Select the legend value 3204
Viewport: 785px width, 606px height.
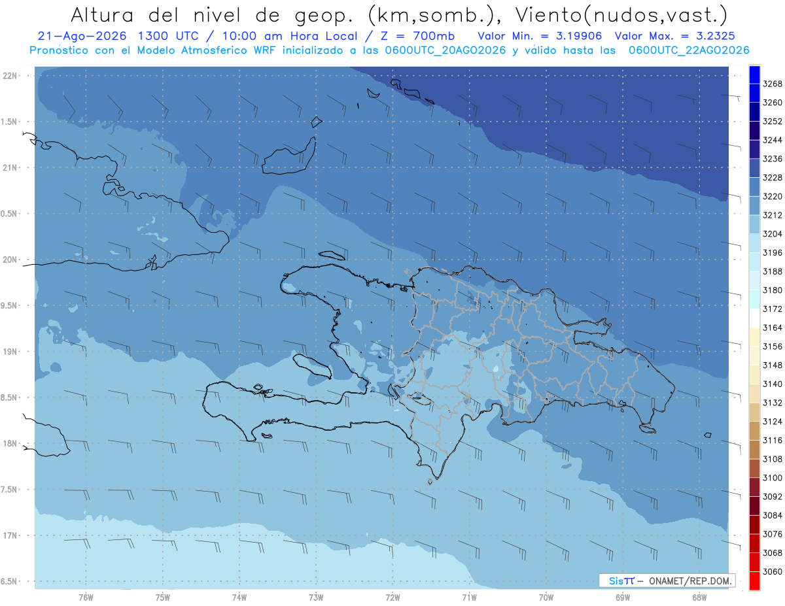point(773,234)
